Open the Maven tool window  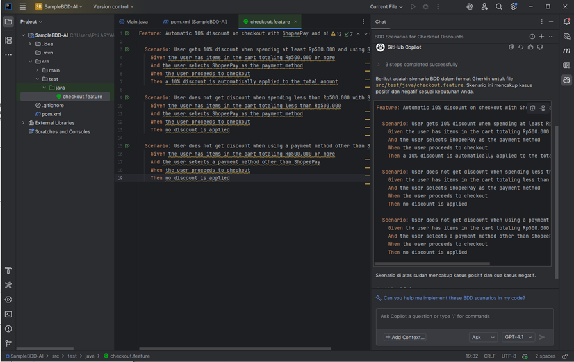coord(566,51)
